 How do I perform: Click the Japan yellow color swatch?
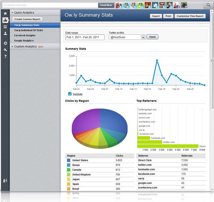[68, 179]
